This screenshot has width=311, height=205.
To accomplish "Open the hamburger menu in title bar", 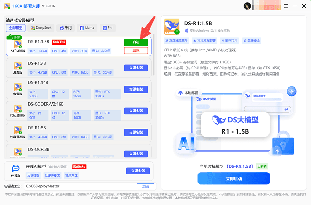I will 286,6.
